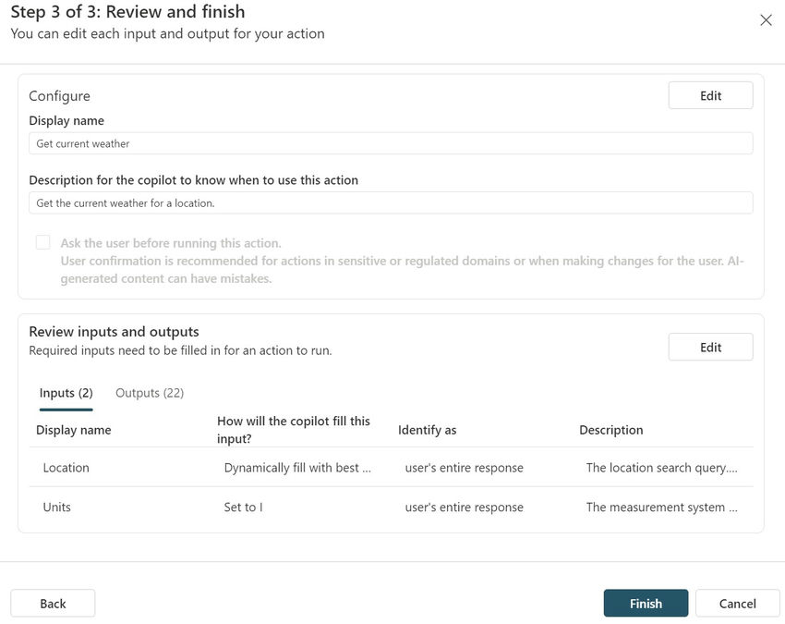Switch to the Inputs (2) tab
Image resolution: width=785 pixels, height=624 pixels.
coord(66,393)
